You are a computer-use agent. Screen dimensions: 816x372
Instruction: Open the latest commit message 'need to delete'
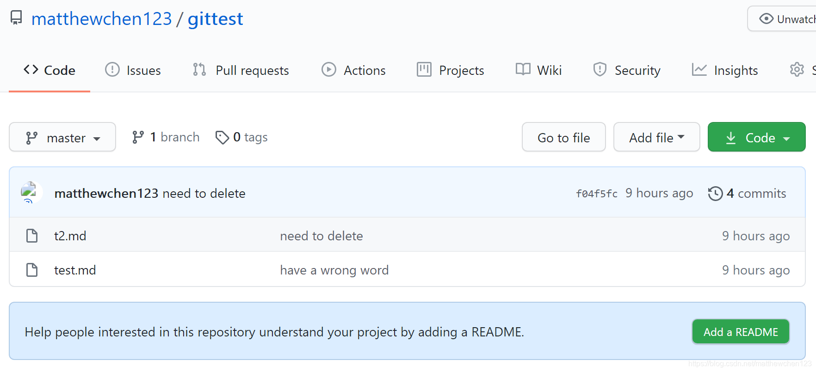(204, 193)
